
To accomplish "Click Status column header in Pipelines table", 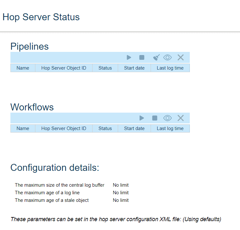I will point(105,68).
